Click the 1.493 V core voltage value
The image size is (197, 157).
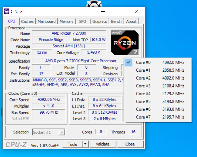pyautogui.click(x=94, y=52)
